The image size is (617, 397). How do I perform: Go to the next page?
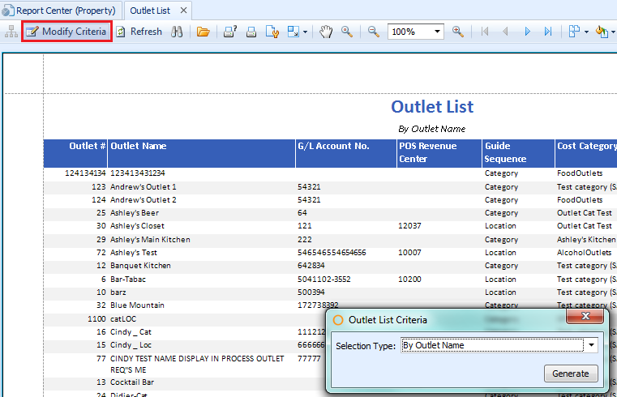[527, 32]
